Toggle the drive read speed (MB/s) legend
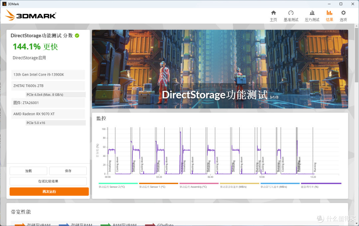The height and width of the screenshot is (226, 359). point(239,183)
